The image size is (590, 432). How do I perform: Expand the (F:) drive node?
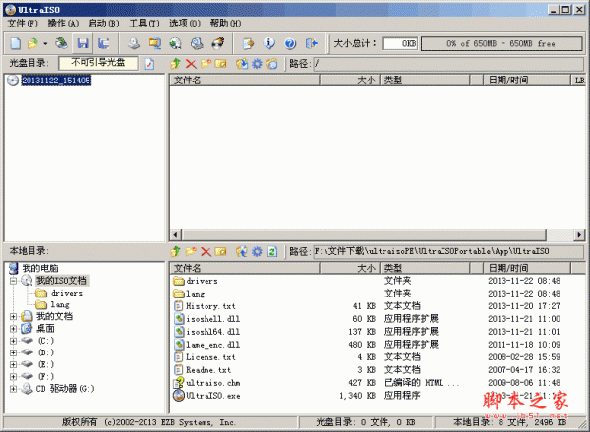pos(13,376)
